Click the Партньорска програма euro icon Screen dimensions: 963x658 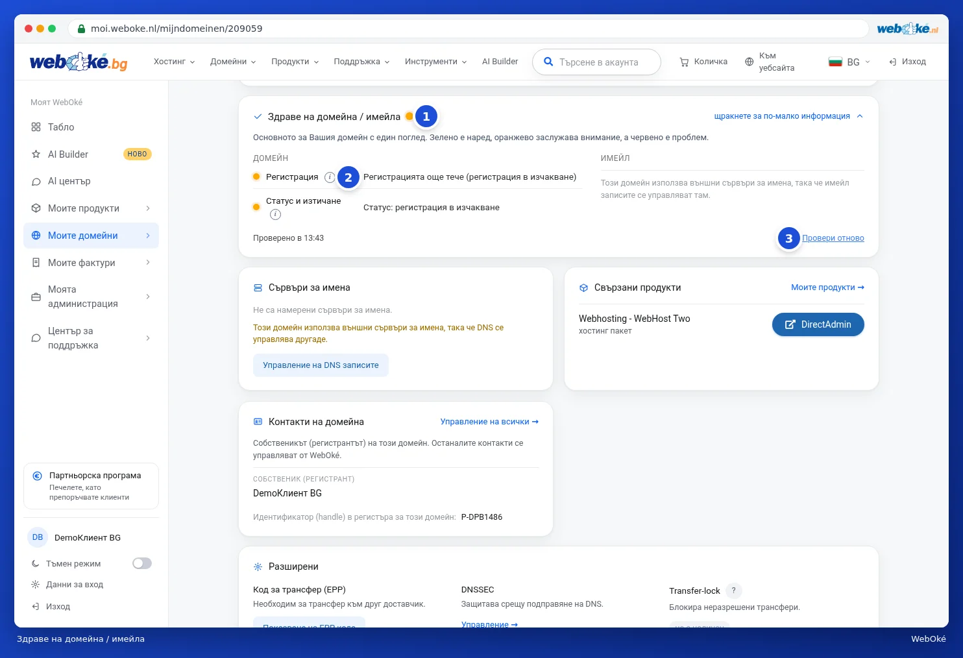point(38,476)
